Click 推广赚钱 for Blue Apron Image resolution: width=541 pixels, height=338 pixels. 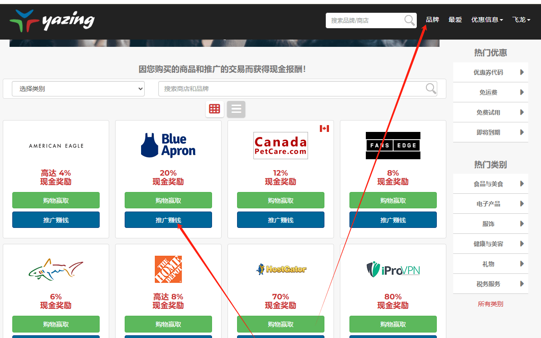[168, 220]
